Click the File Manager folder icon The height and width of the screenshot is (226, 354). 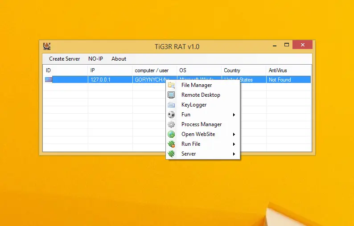point(171,85)
